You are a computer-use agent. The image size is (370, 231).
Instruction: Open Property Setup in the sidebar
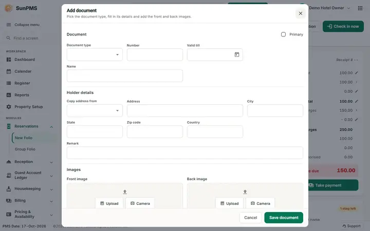click(x=29, y=107)
